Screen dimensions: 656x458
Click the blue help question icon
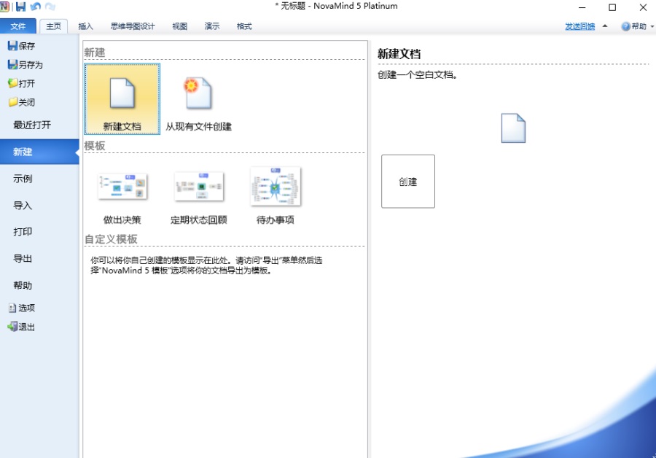coord(625,26)
